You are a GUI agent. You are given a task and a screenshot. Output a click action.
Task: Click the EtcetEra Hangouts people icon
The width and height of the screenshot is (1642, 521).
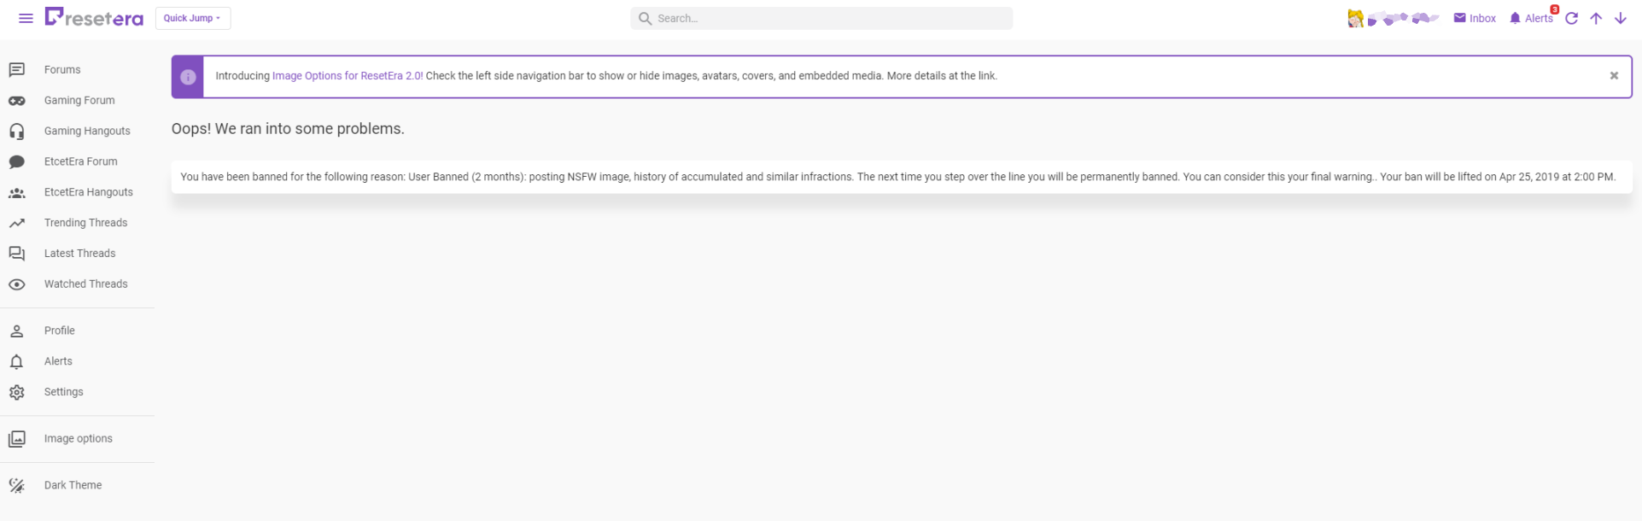pos(17,193)
